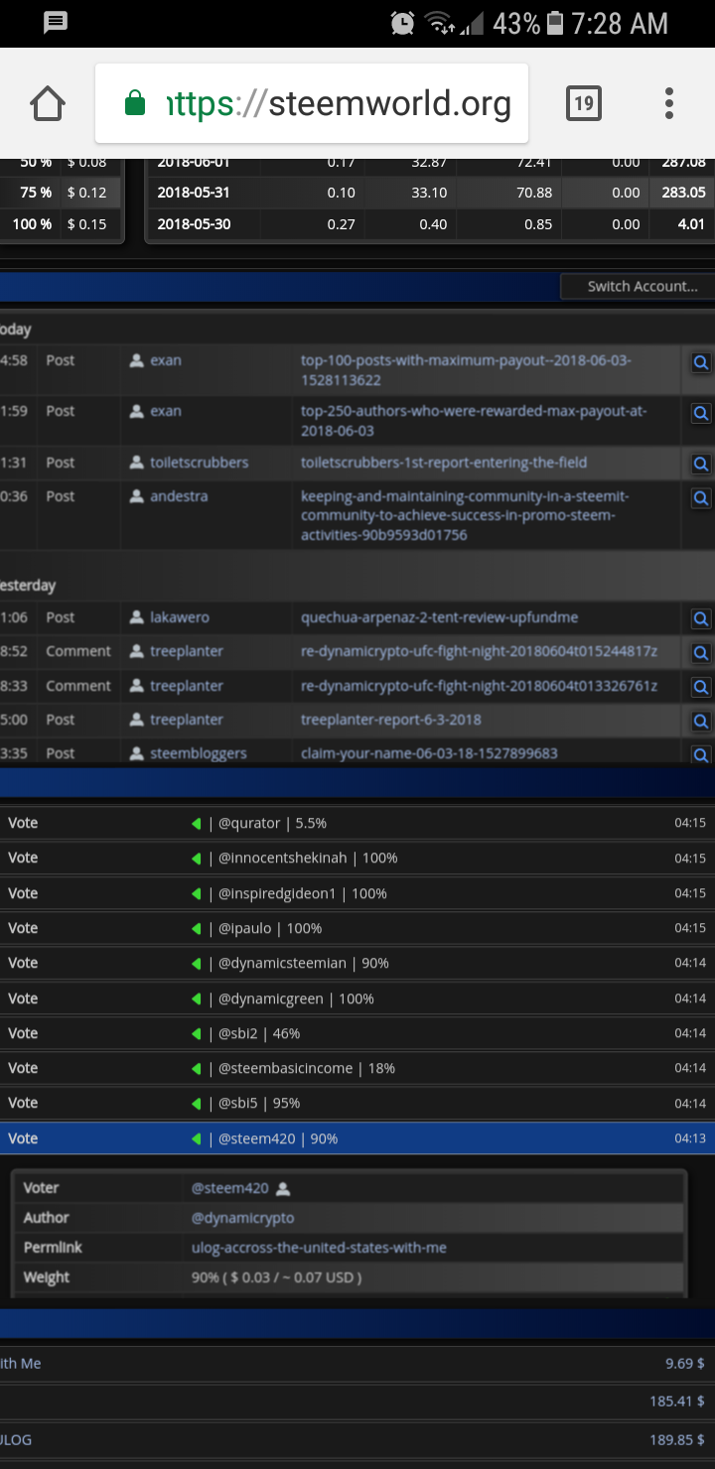Expand the @inspiredgideon1 100% vote row
The width and height of the screenshot is (715, 1469).
pyautogui.click(x=357, y=893)
